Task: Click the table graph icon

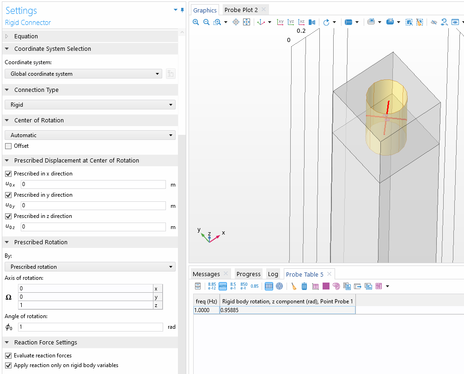Action: 316,286
